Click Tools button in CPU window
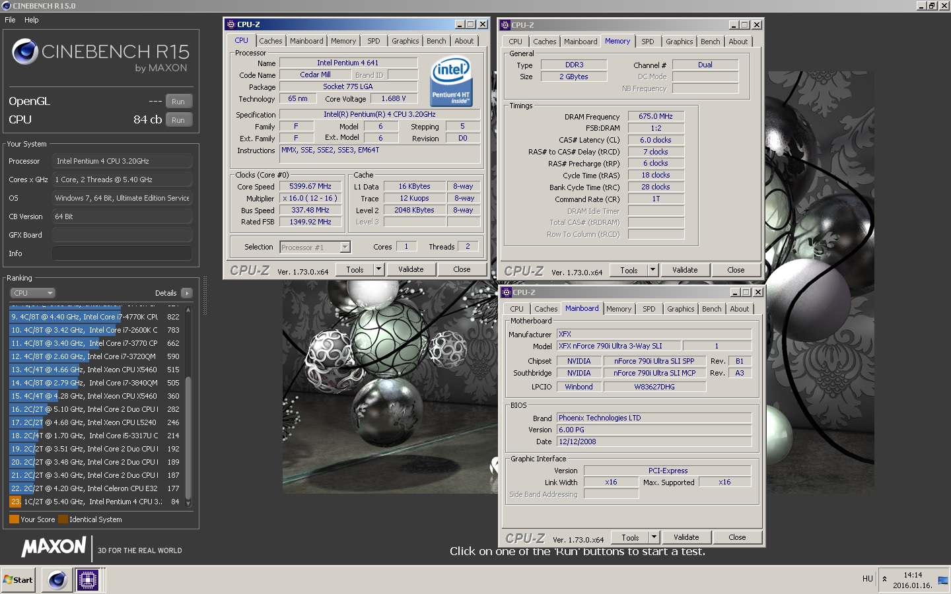The image size is (951, 594). 355,269
